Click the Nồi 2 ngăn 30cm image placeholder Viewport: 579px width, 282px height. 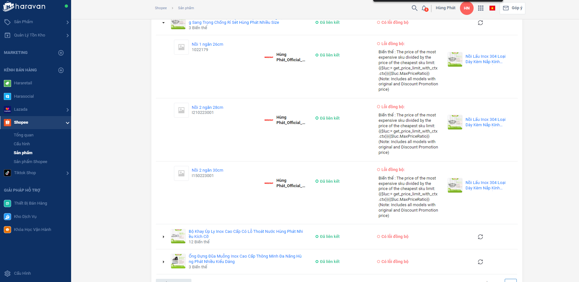click(181, 174)
